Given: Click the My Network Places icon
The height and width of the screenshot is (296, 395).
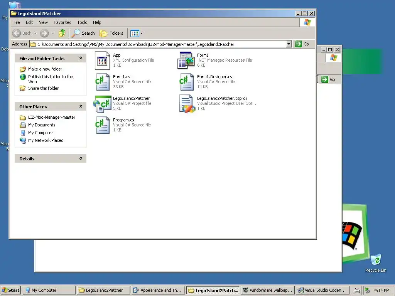Looking at the screenshot, I should 23,140.
